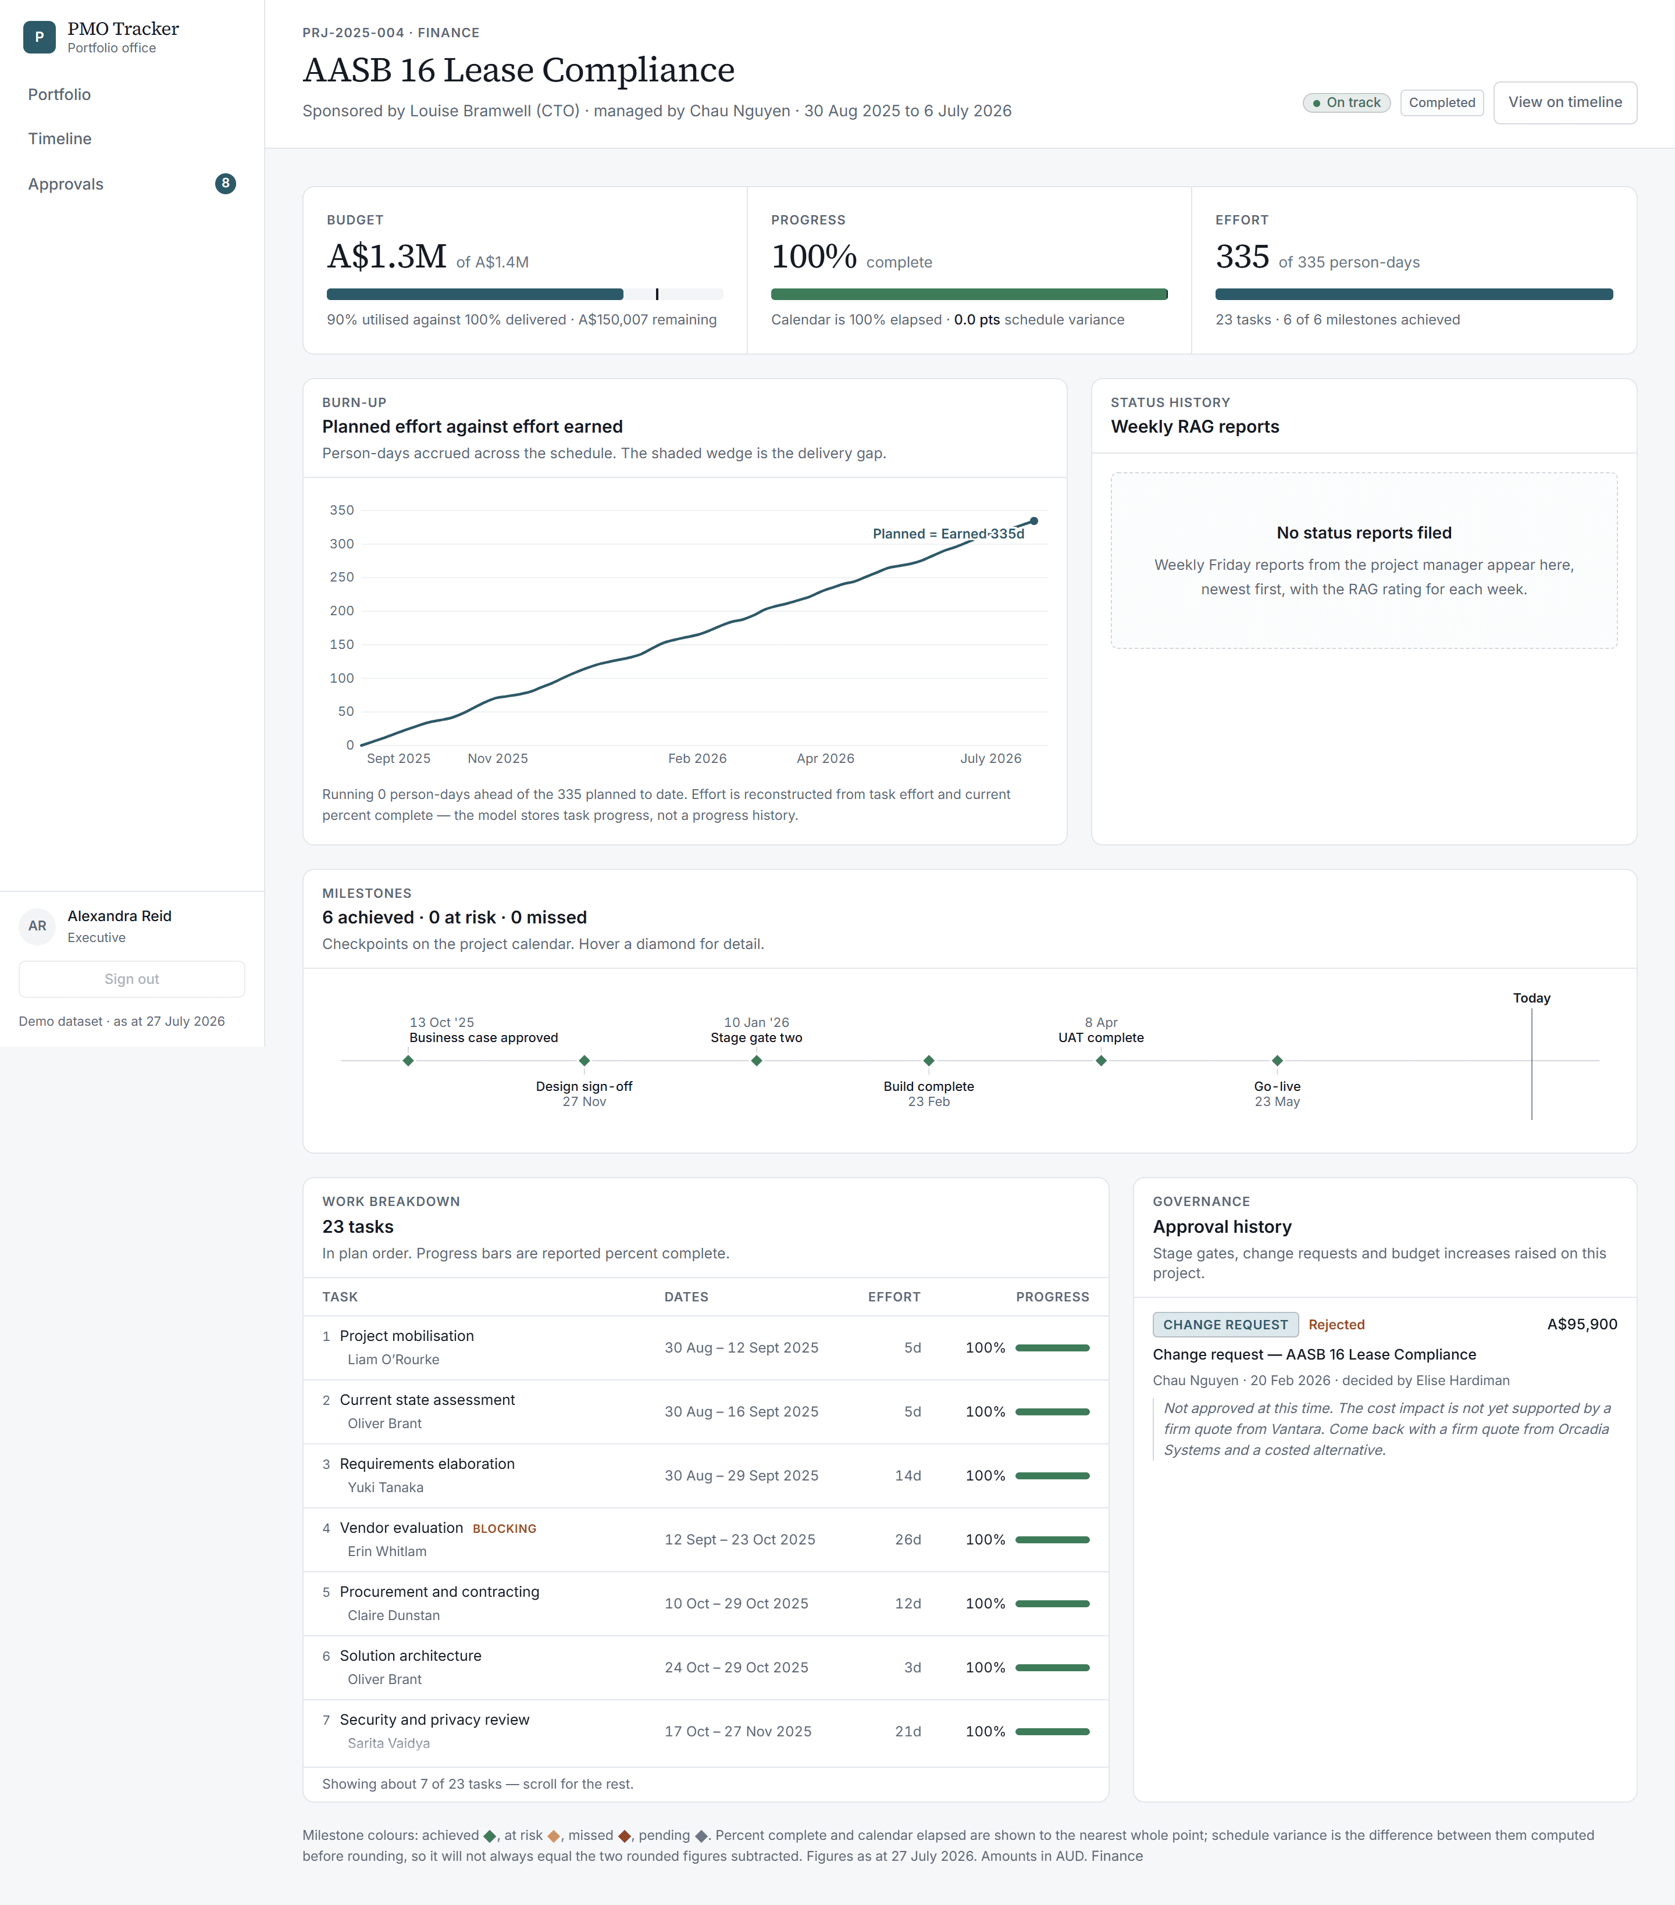The height and width of the screenshot is (1905, 1675).
Task: Click the Business case approved milestone diamond
Action: tap(408, 1061)
